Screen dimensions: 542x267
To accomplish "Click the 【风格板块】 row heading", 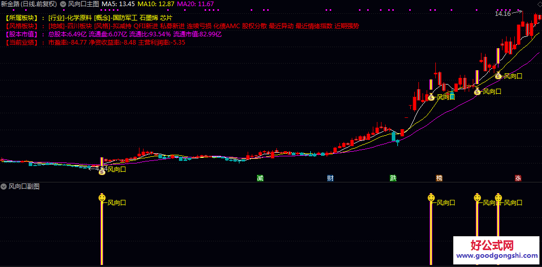I will coord(22,26).
